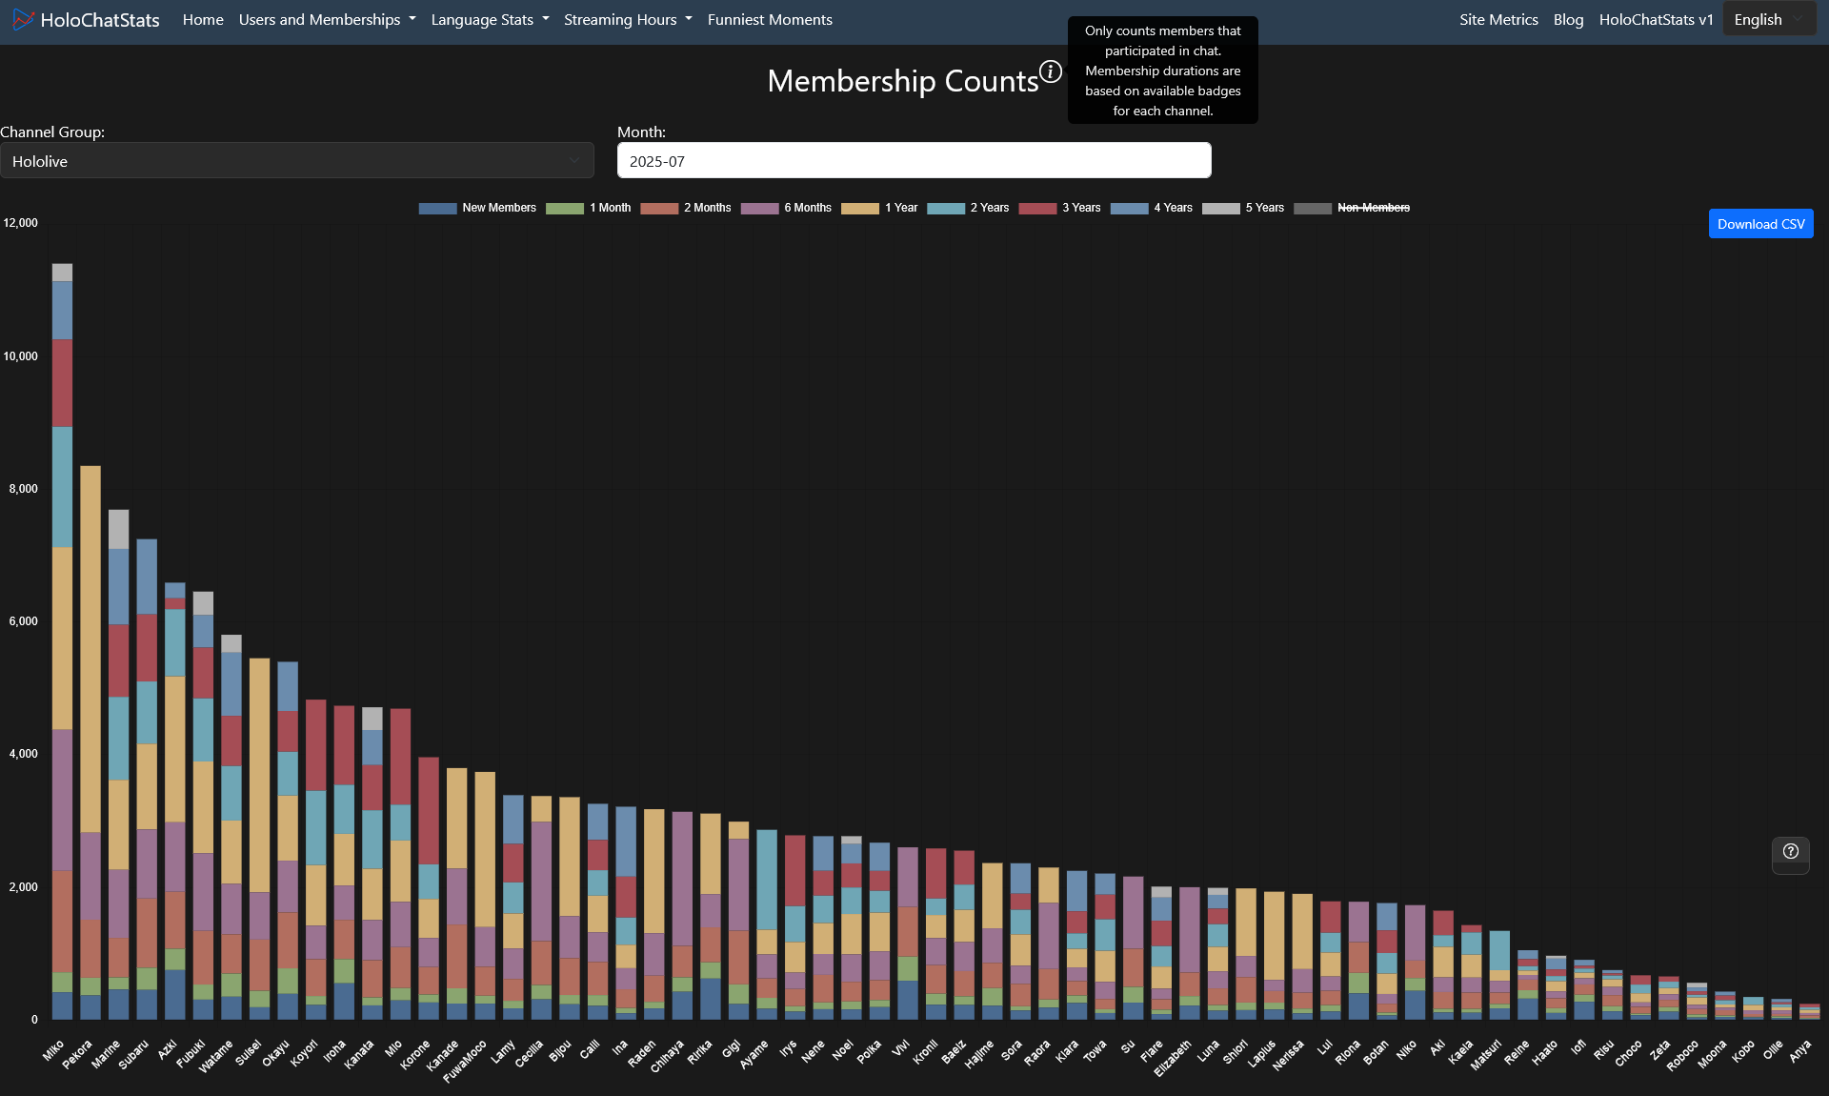The image size is (1829, 1096).
Task: Toggle 2 Years legend series
Action: tap(968, 208)
